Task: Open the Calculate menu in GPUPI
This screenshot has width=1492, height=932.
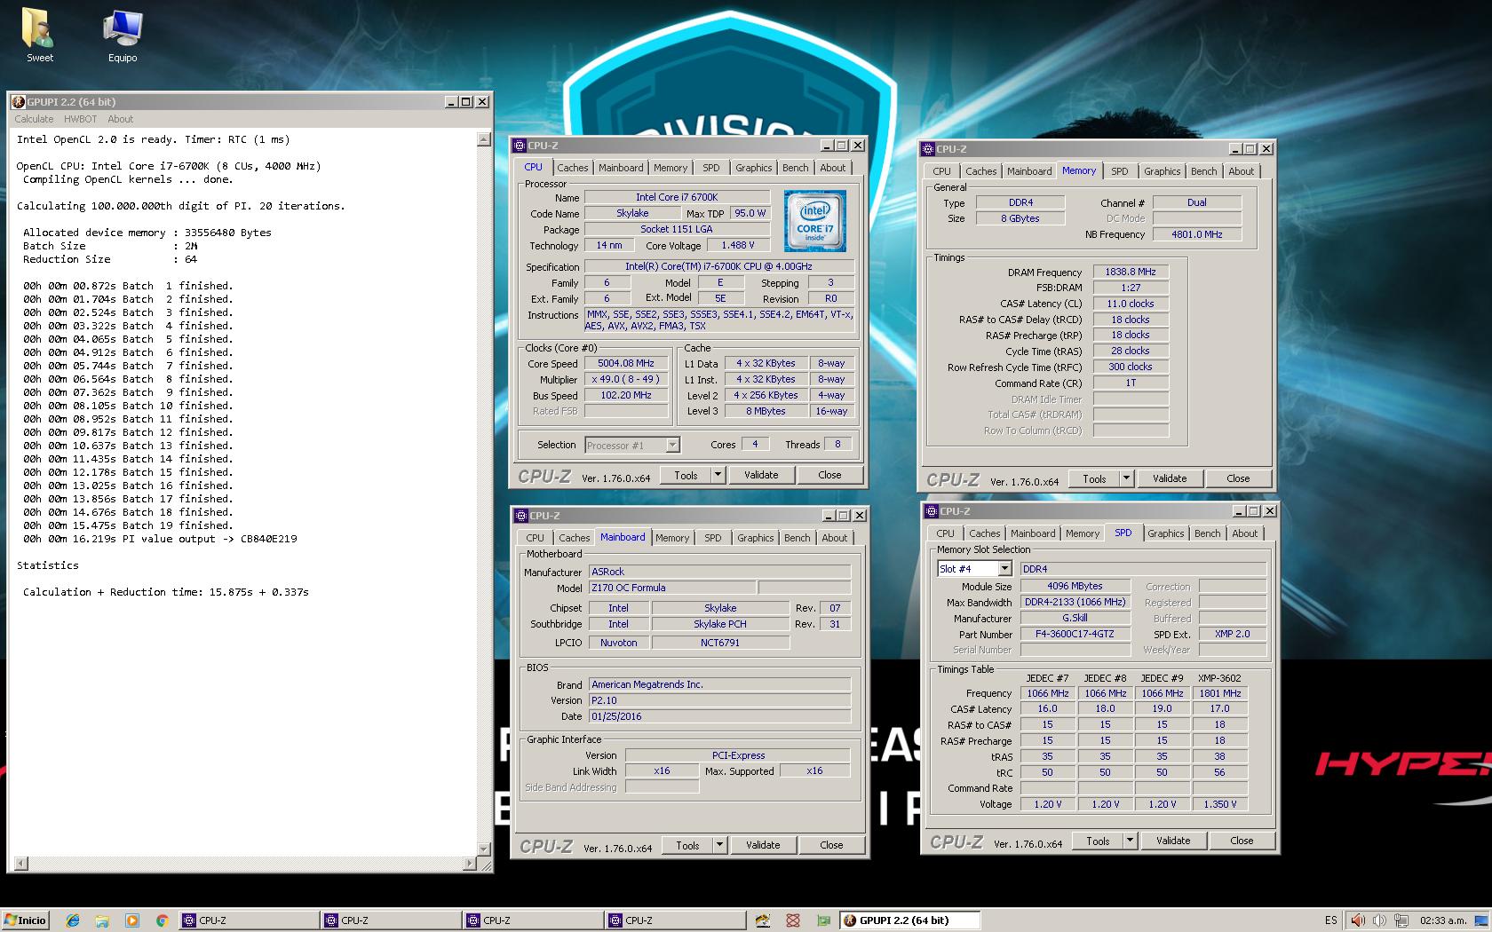Action: 34,119
